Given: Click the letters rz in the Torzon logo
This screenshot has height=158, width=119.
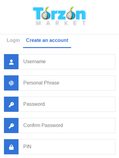Looking at the screenshot, I should (x=58, y=15).
